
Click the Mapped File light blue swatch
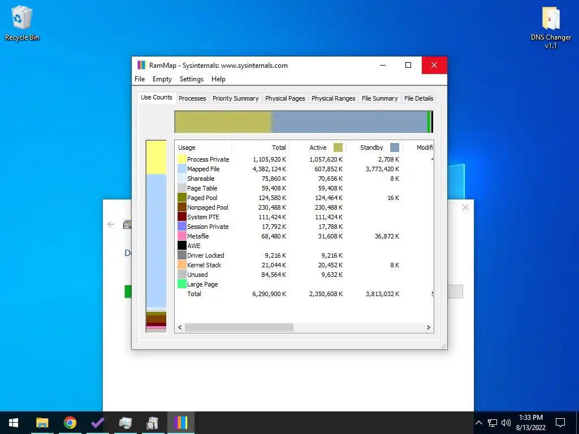[x=182, y=169]
